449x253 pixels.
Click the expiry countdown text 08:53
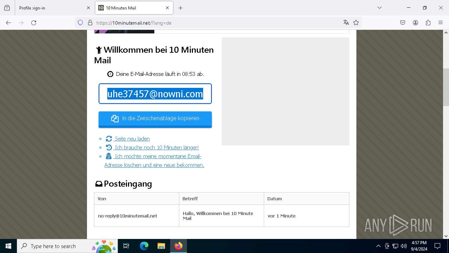coord(188,74)
